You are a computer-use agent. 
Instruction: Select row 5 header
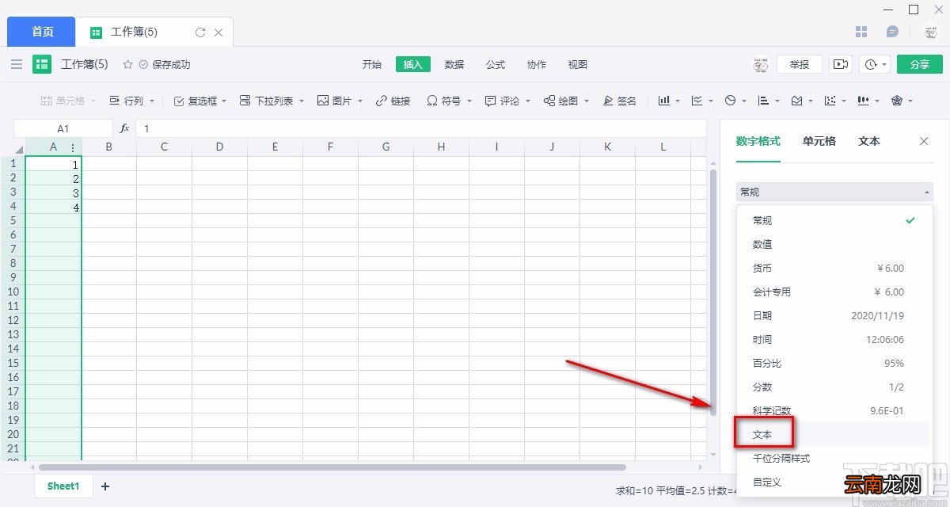(13, 221)
